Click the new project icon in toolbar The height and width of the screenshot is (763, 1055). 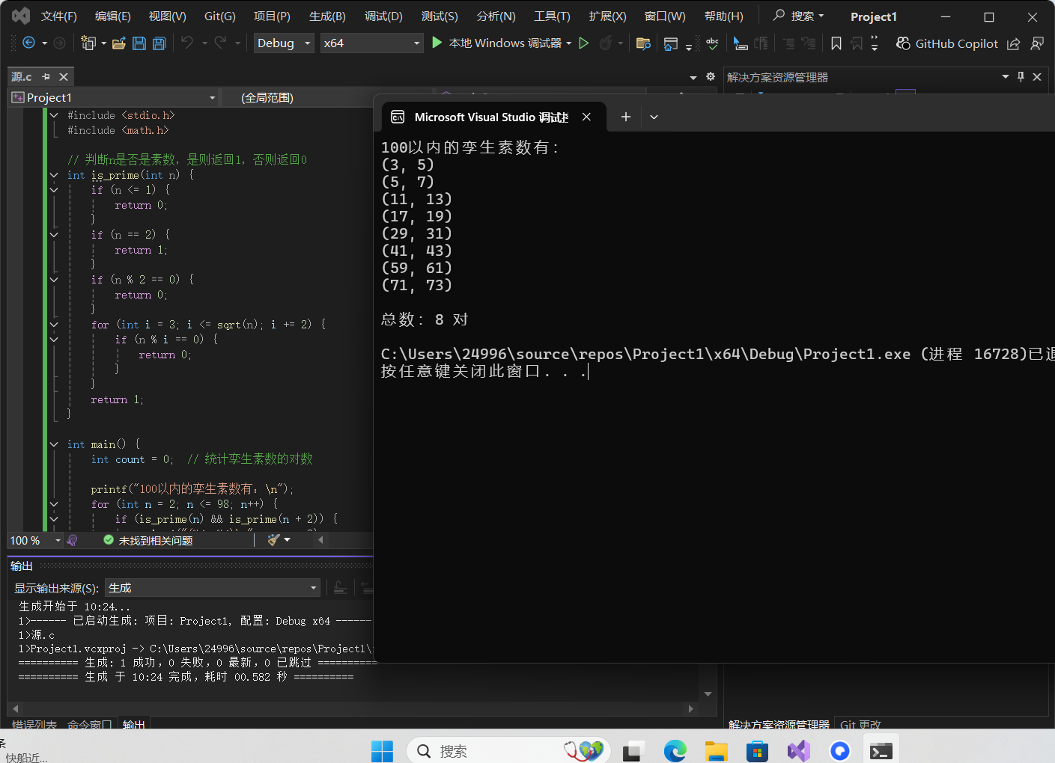88,43
